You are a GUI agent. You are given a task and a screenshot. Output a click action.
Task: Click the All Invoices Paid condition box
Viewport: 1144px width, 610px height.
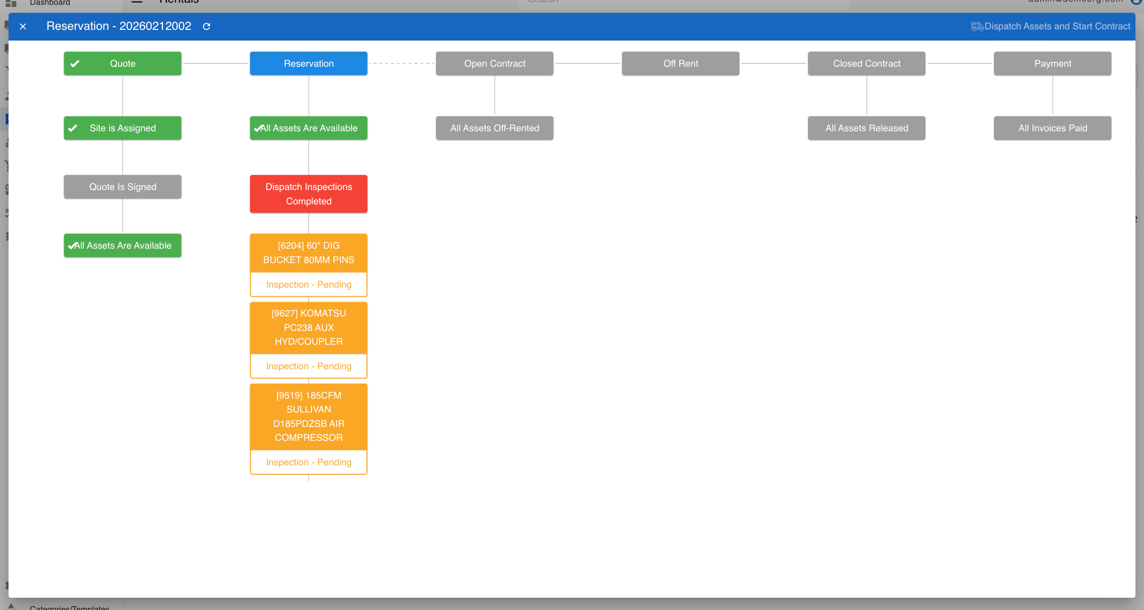[1052, 128]
